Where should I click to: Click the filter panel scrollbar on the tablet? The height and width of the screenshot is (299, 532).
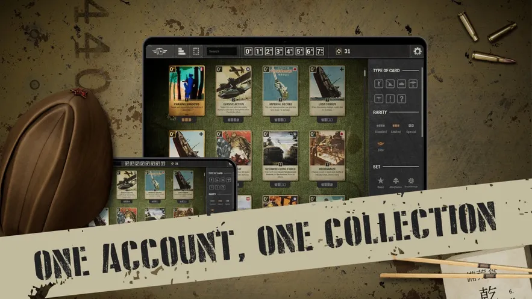pyautogui.click(x=422, y=102)
